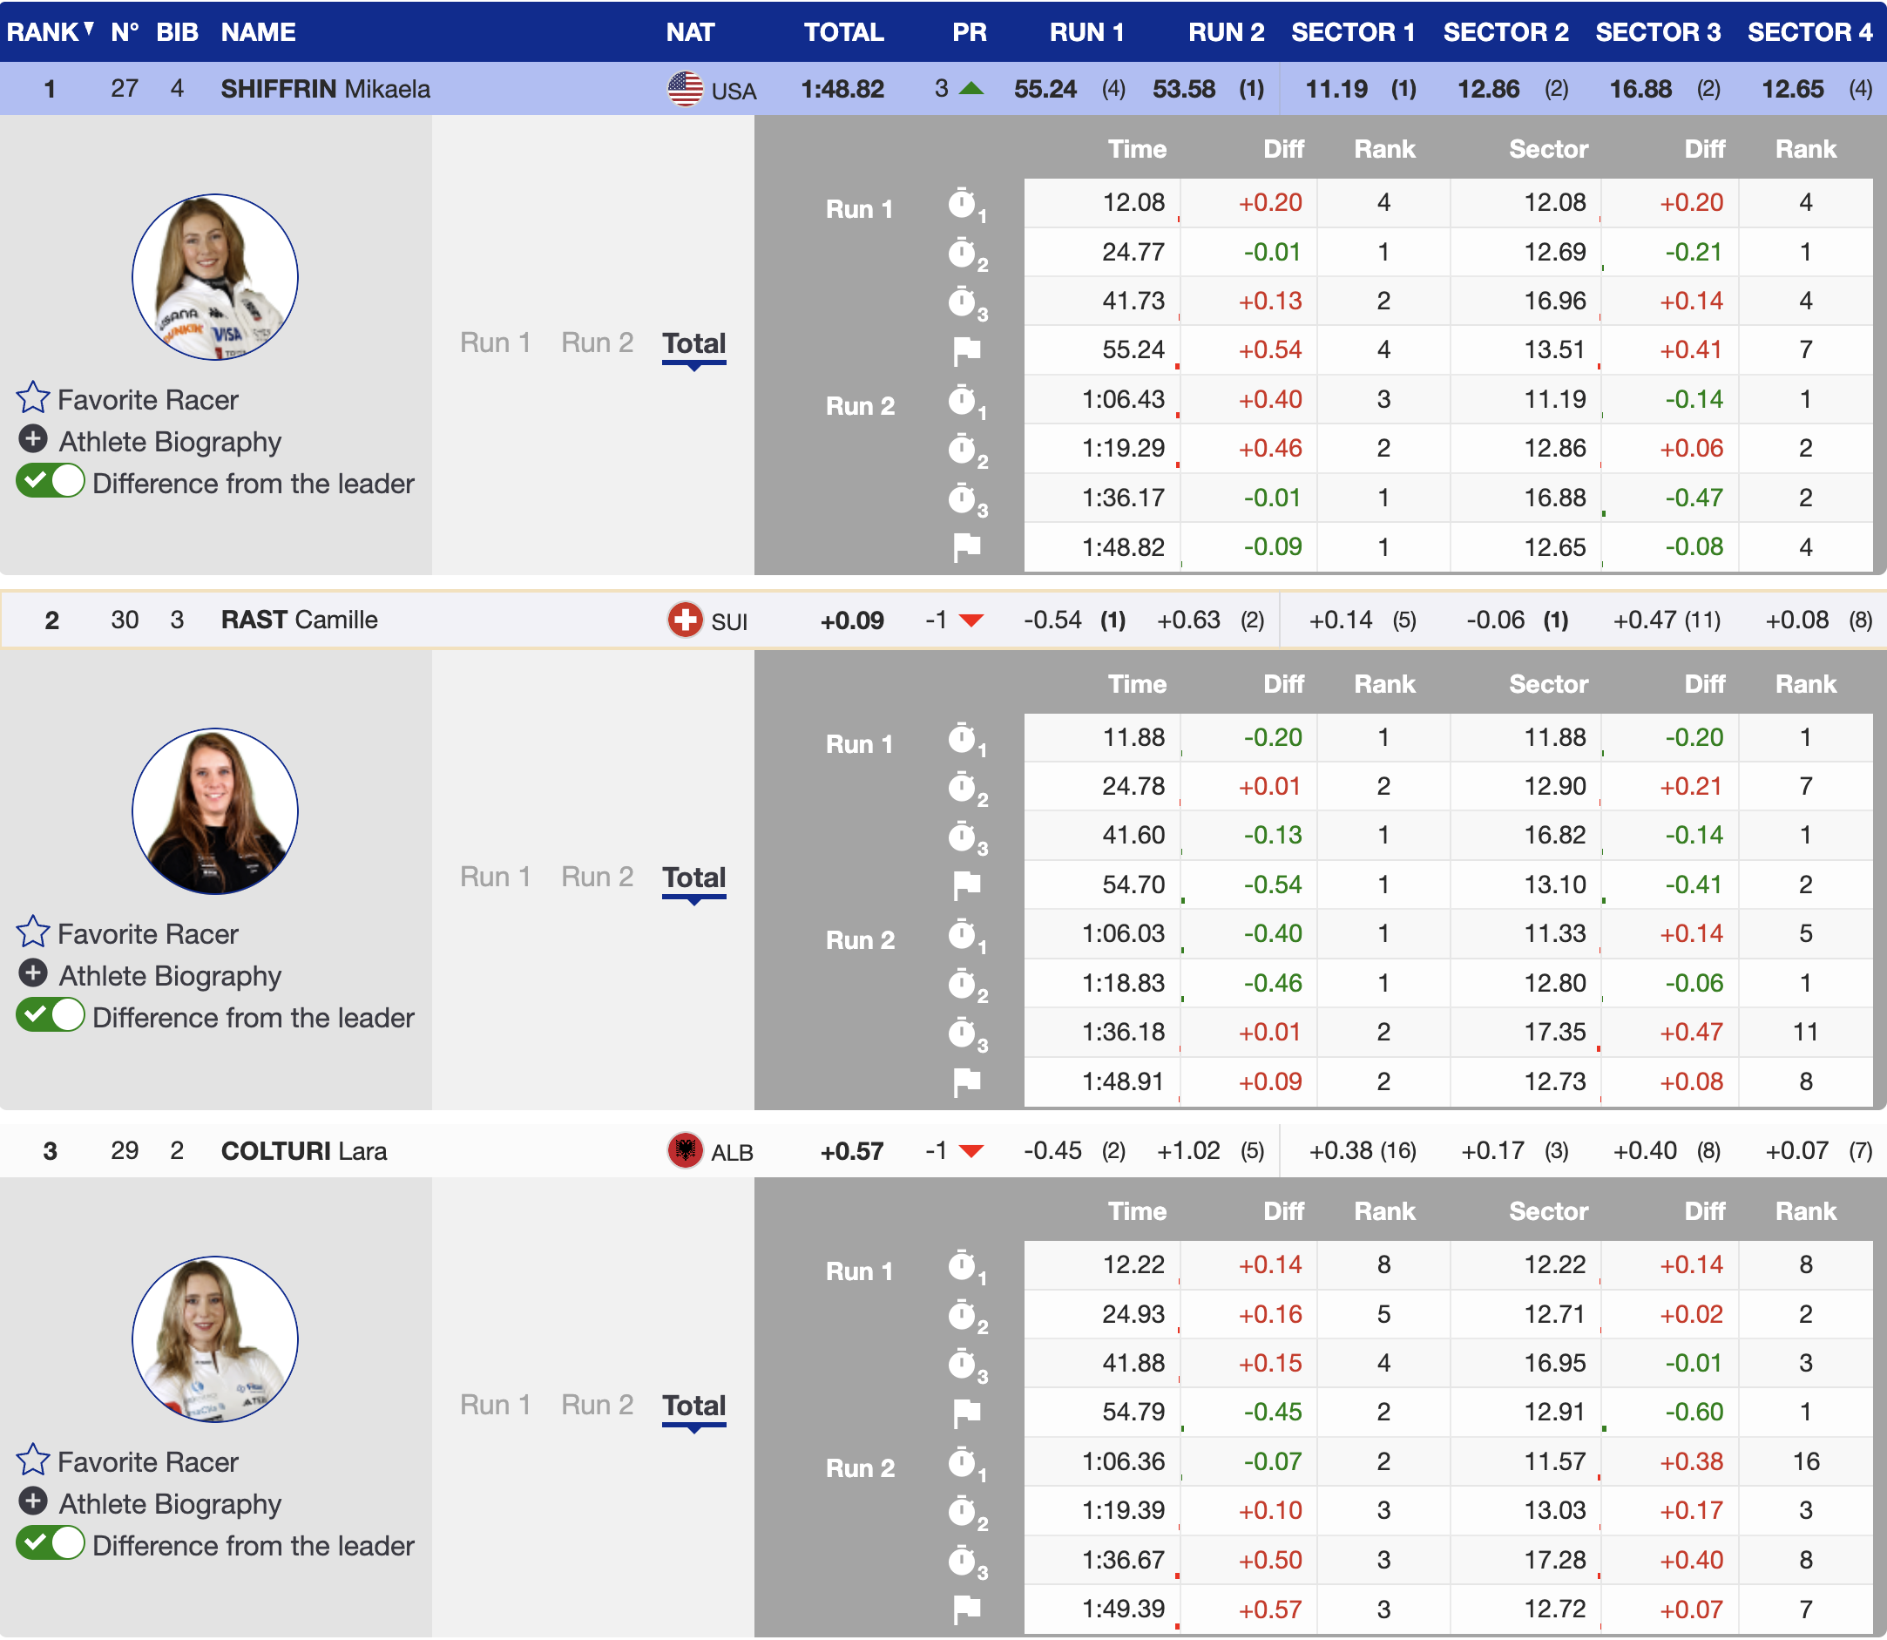Viewport: 1887px width, 1640px height.
Task: Expand Colturi's Athlete Biography plus icon
Action: coord(33,1501)
